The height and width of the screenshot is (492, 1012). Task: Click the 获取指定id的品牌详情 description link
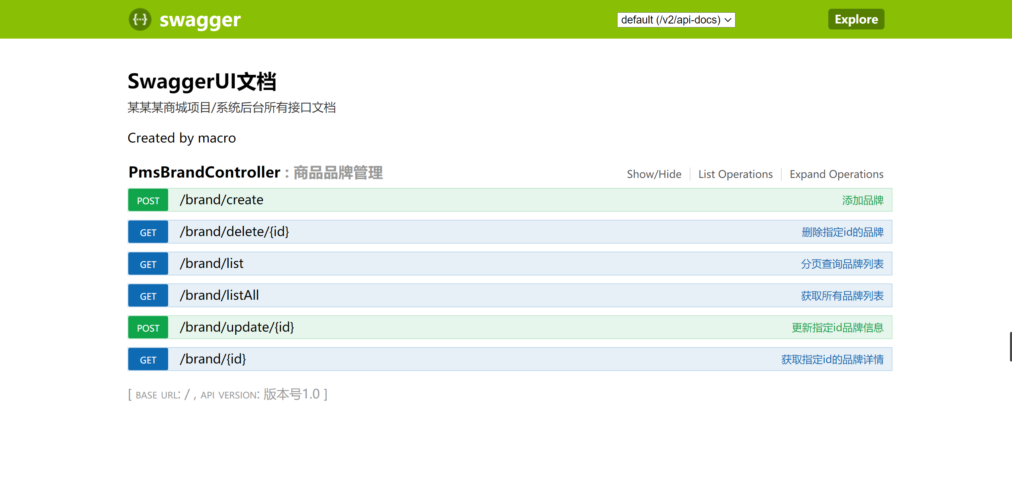pos(832,359)
